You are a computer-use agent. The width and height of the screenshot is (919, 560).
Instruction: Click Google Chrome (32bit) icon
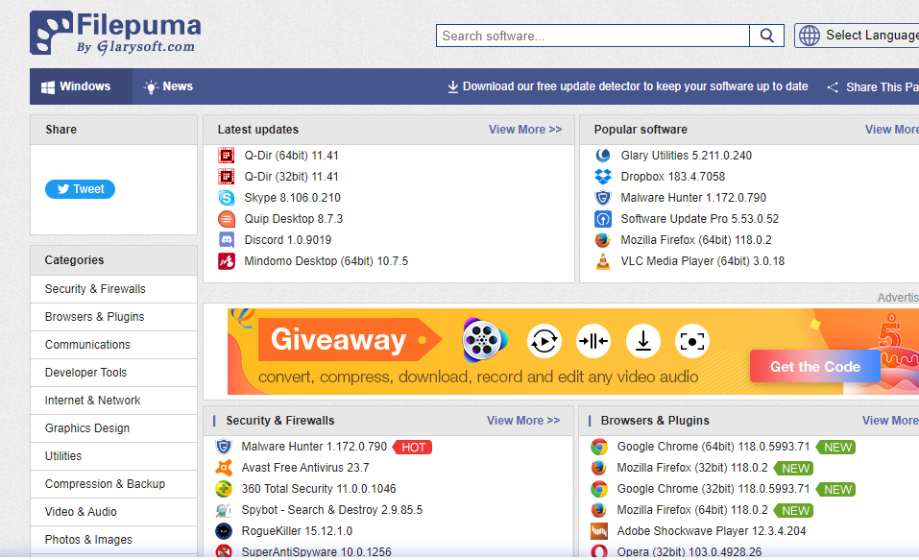pos(599,489)
